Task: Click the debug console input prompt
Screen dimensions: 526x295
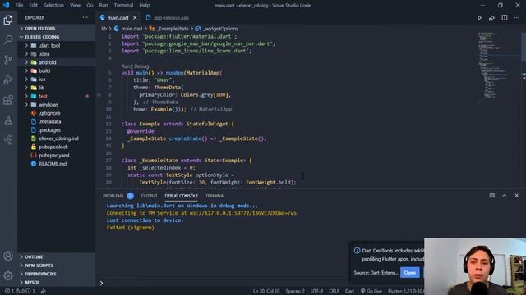Action: 261,283
